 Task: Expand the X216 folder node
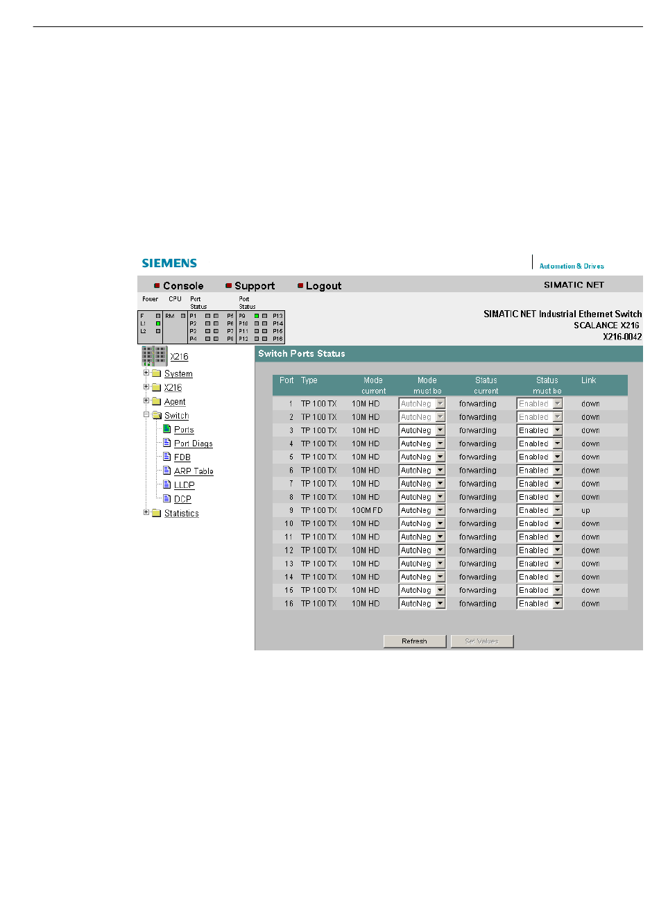(146, 387)
